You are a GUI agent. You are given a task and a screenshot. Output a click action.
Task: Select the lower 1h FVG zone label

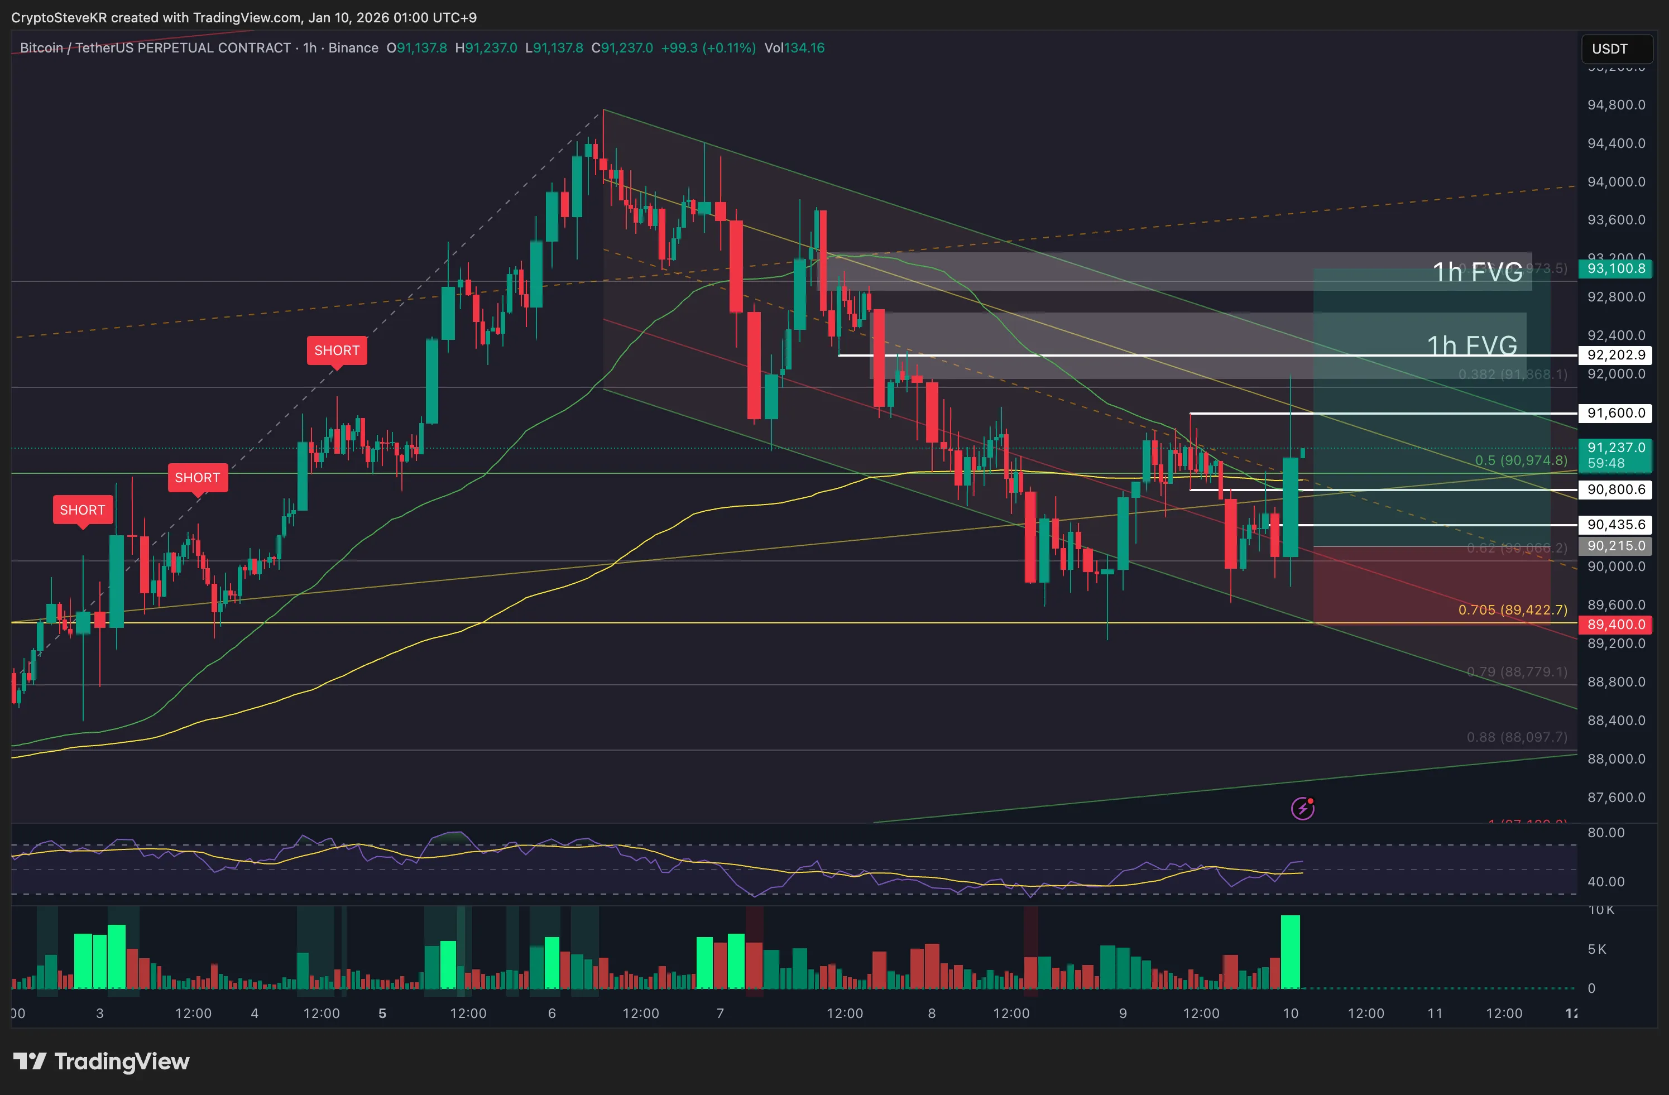point(1472,345)
